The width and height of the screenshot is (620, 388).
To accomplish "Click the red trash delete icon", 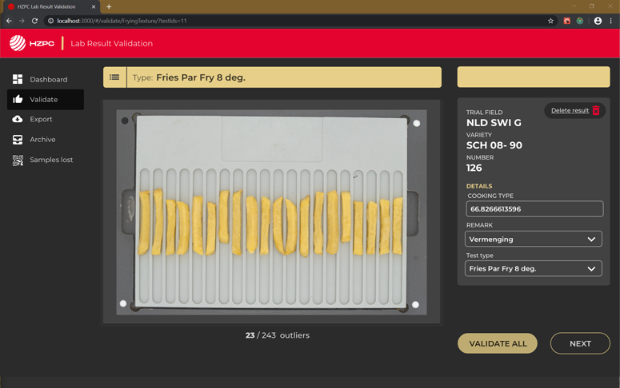I will point(596,110).
